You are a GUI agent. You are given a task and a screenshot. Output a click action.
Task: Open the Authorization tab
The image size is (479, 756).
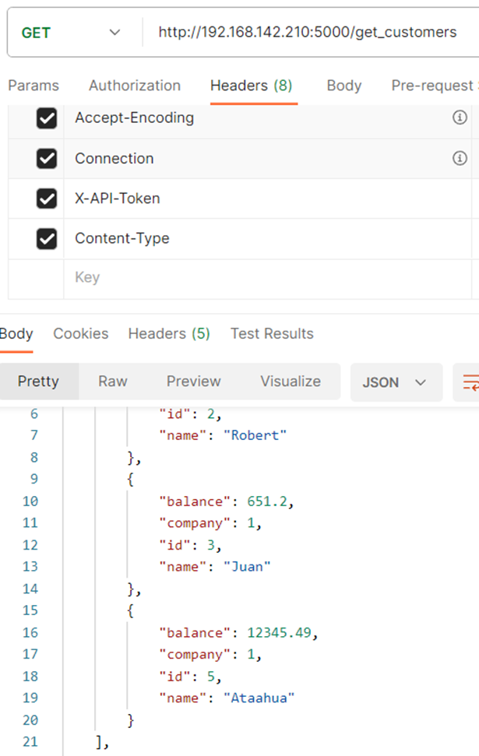click(x=135, y=86)
